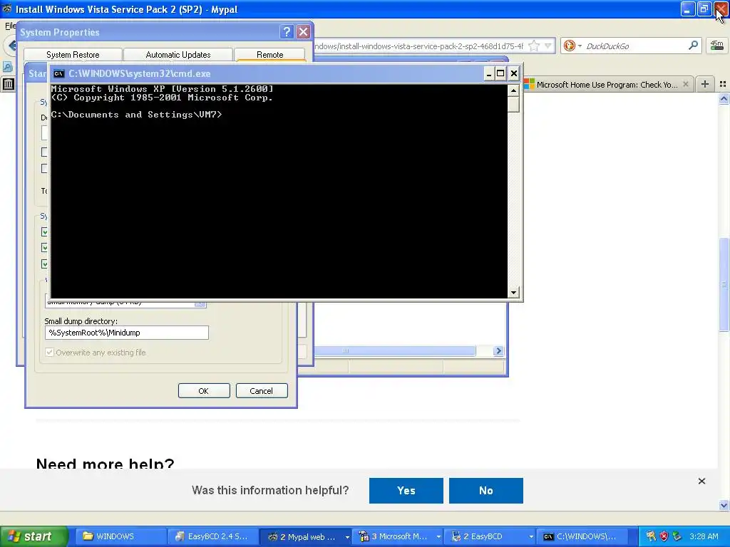Viewport: 730px width, 547px height.
Task: Open the Remote tab
Action: [x=270, y=54]
